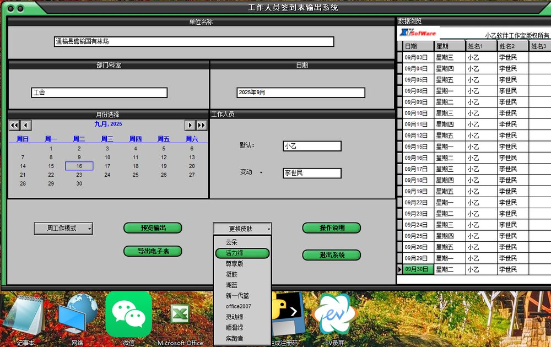Image resolution: width=551 pixels, height=347 pixels.
Task: Click the 日期 column header
Action: tap(418, 46)
